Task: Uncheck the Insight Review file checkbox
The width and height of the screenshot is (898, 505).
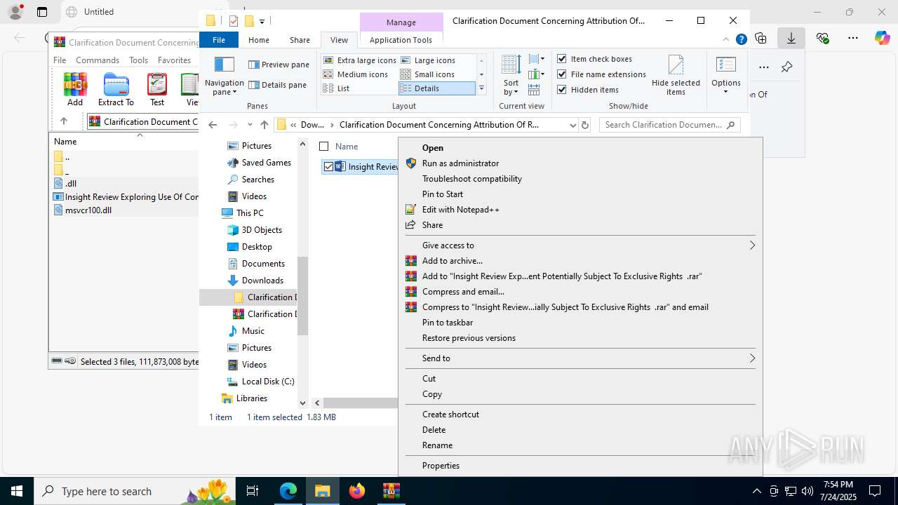Action: (x=328, y=167)
